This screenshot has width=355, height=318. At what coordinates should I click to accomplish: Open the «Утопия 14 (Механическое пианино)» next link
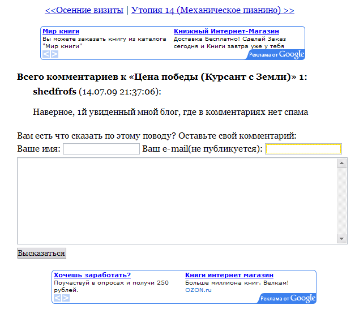[213, 10]
